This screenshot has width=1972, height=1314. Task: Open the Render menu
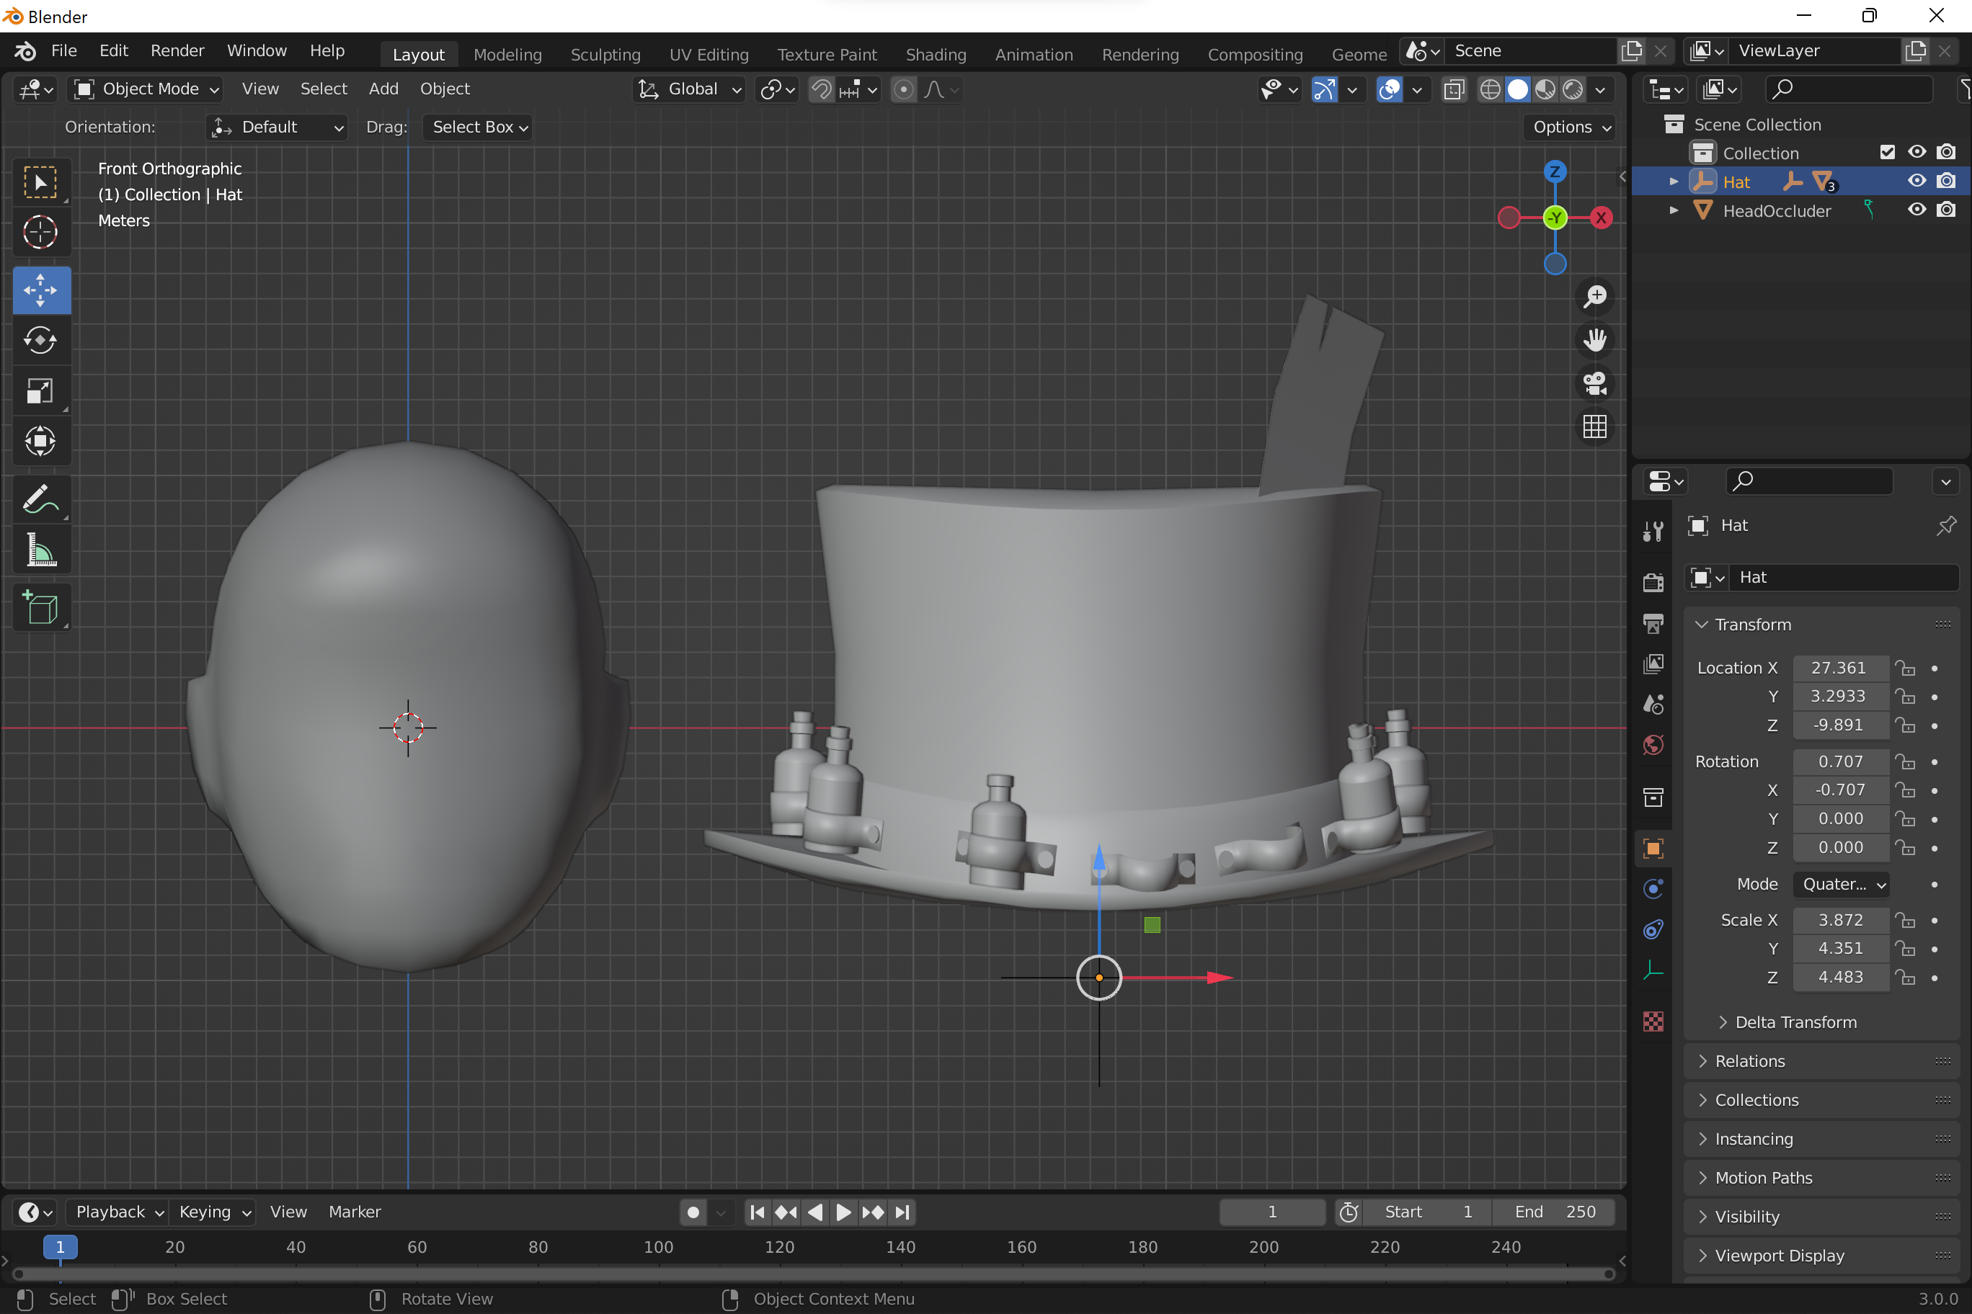click(177, 51)
